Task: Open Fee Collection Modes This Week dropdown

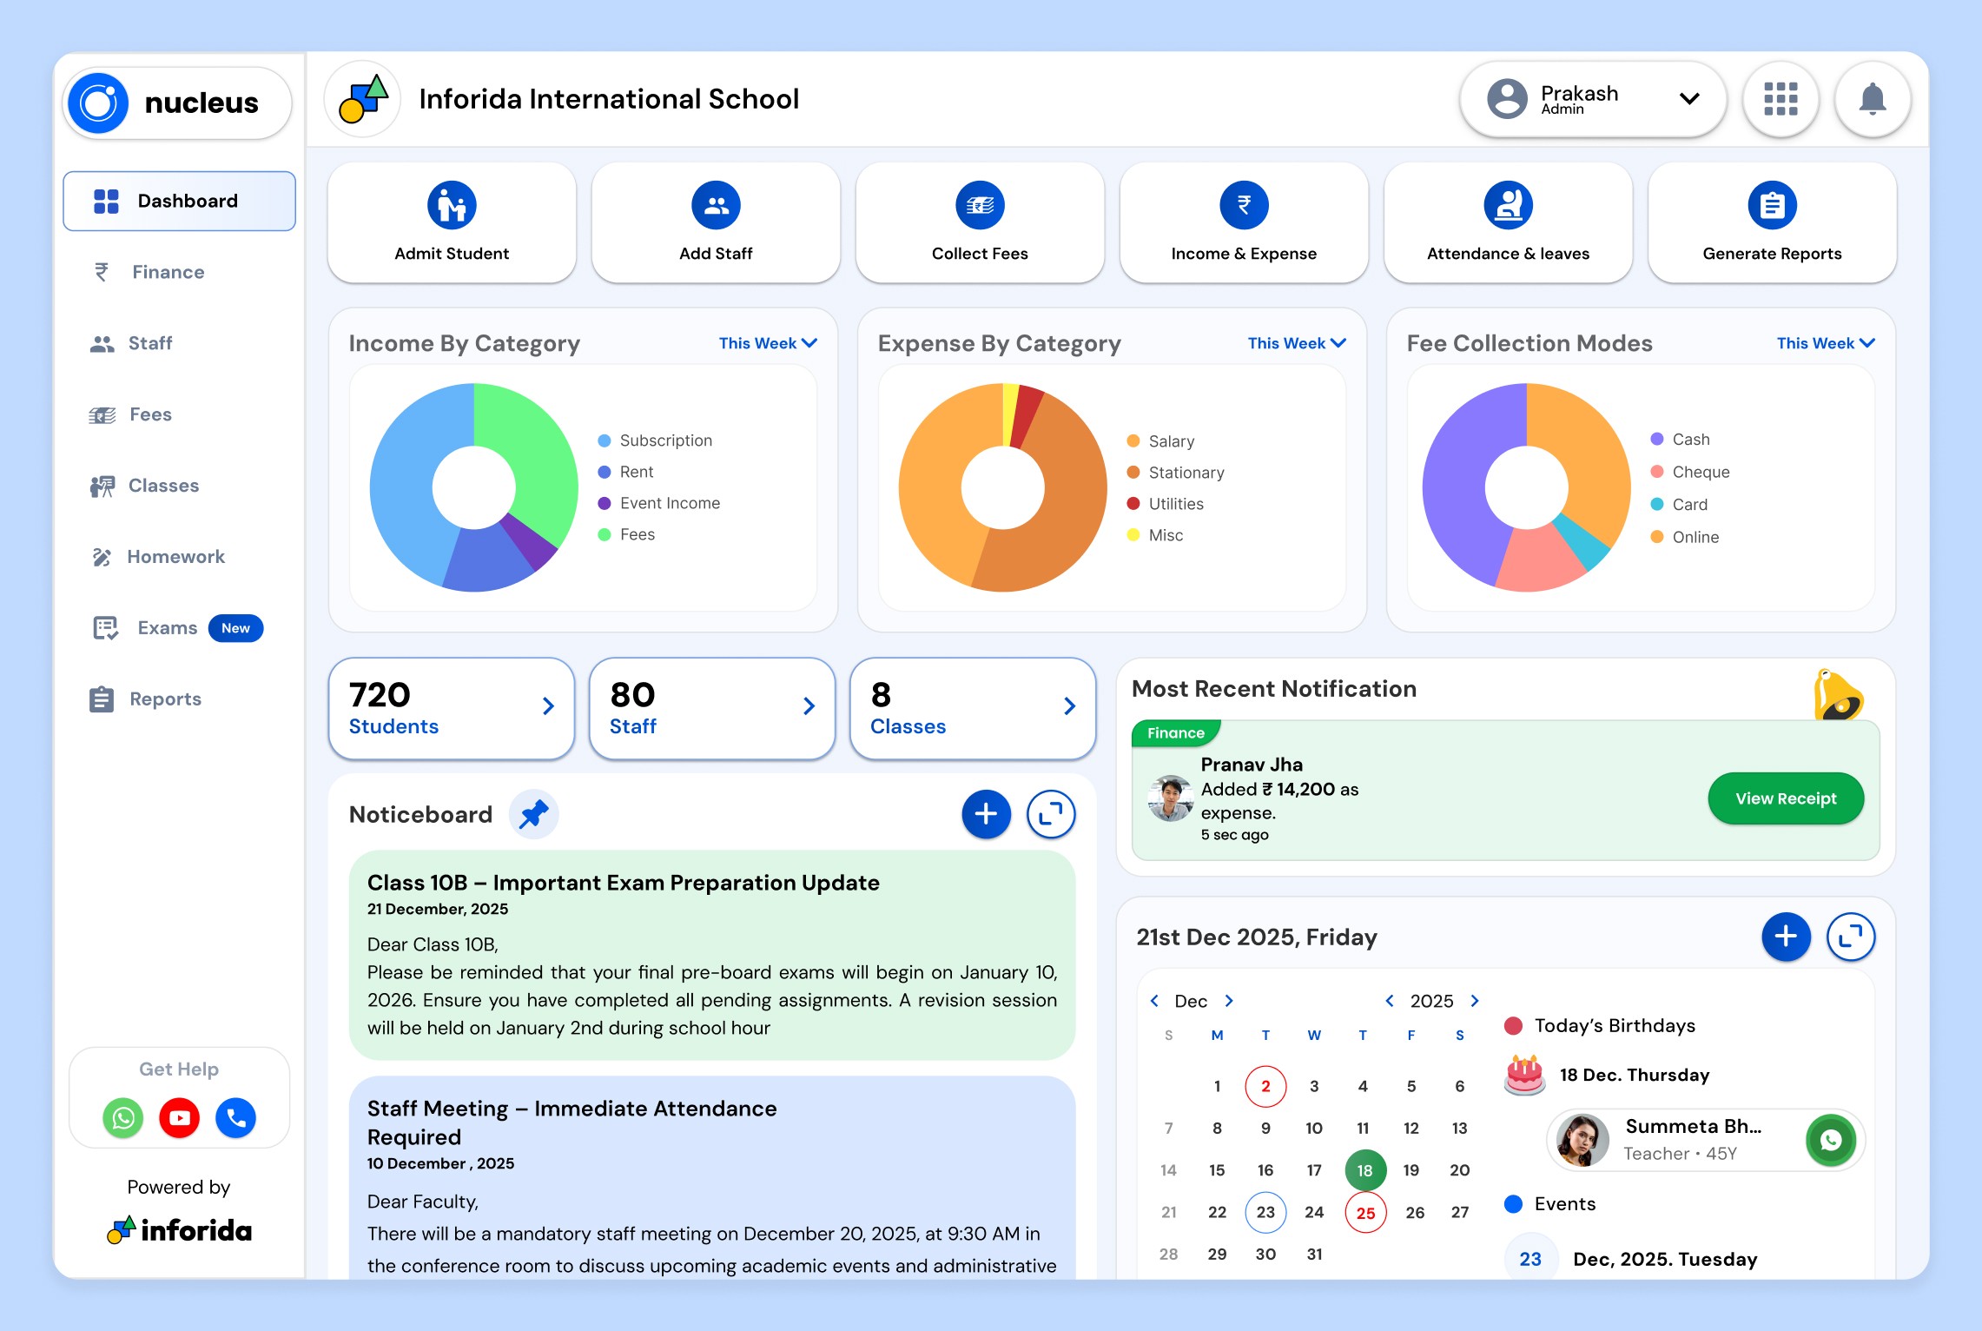Action: (1825, 343)
